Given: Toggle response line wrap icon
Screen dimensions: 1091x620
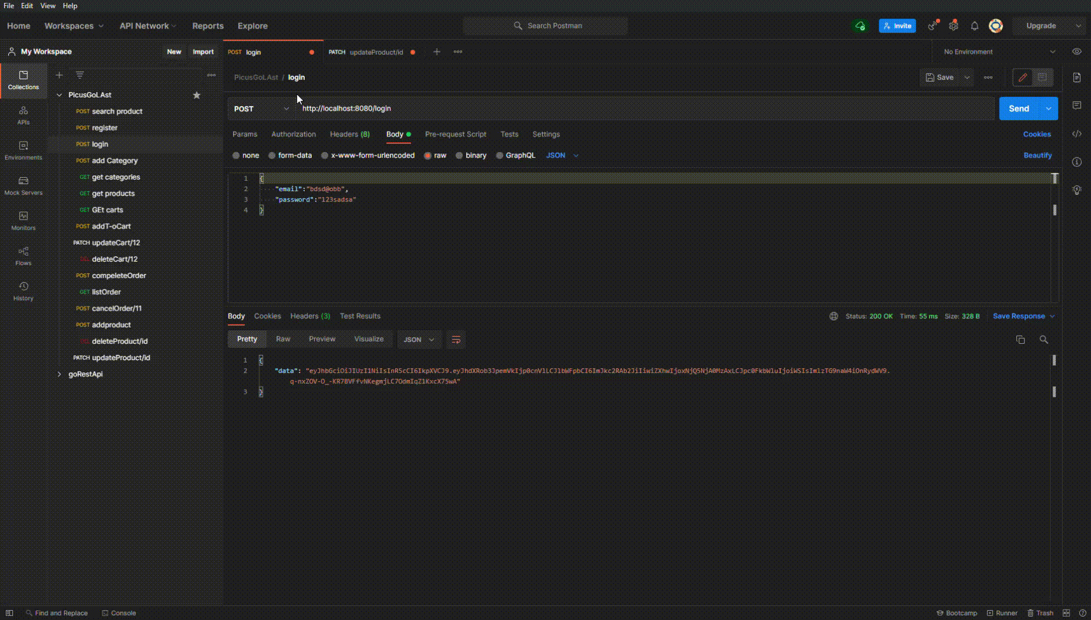Looking at the screenshot, I should pyautogui.click(x=456, y=339).
